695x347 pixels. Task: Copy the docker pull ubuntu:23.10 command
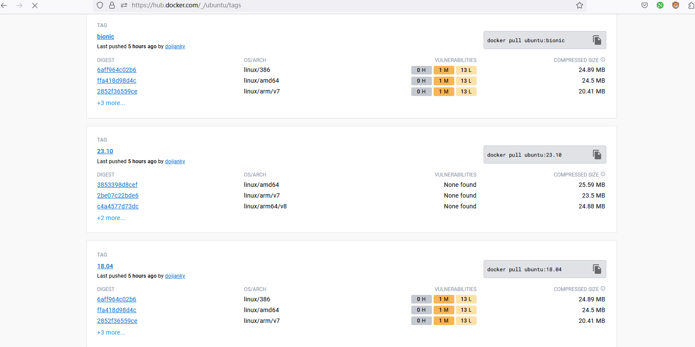point(597,155)
